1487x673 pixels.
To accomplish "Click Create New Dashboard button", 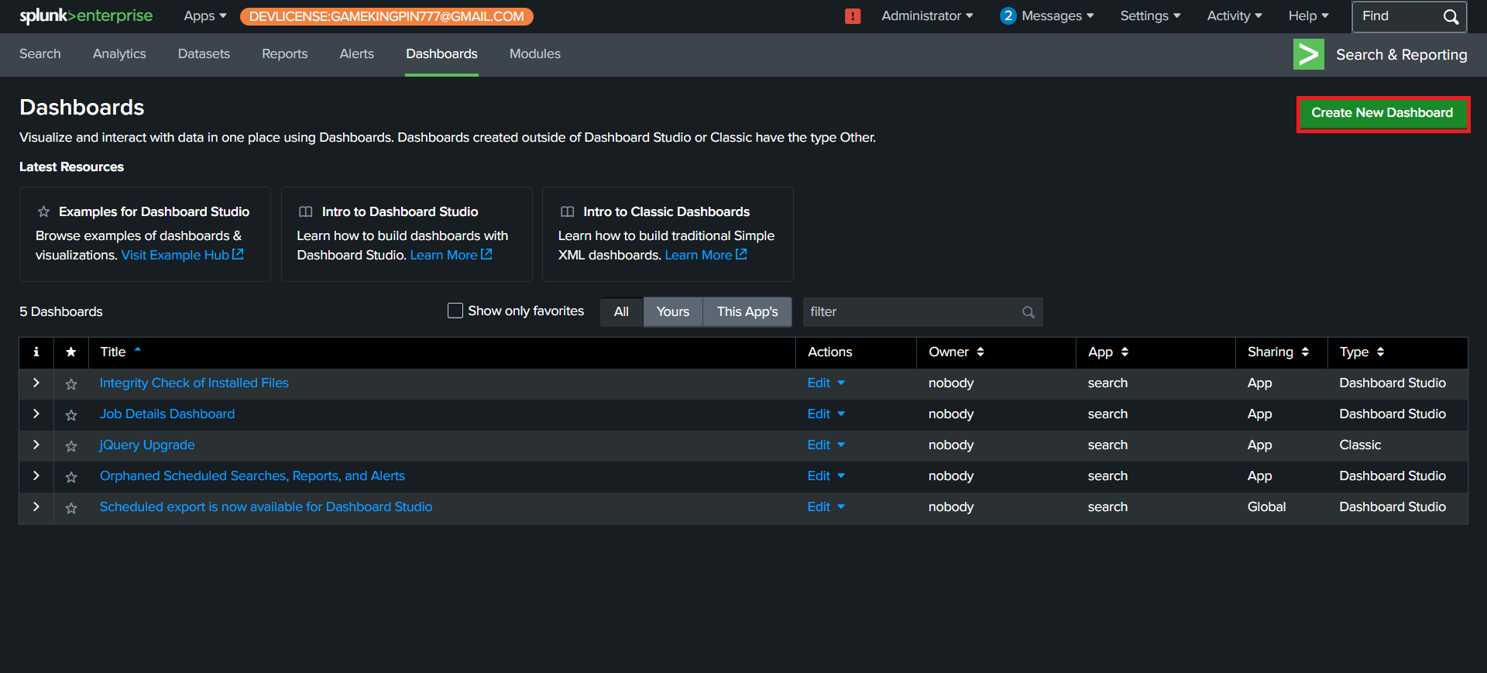I will click(1382, 113).
